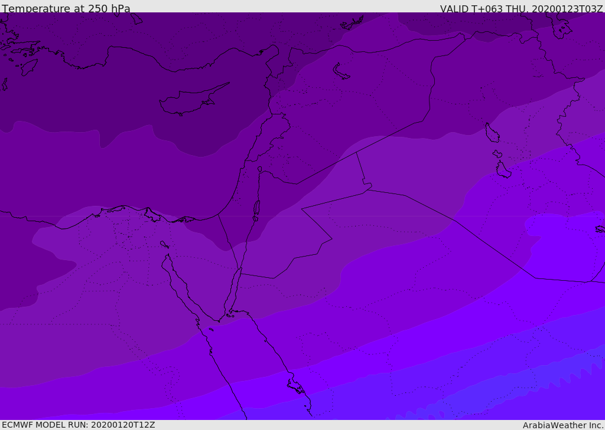
Task: Click the 'ArabiaWeather Inc' credit text
Action: click(x=563, y=425)
